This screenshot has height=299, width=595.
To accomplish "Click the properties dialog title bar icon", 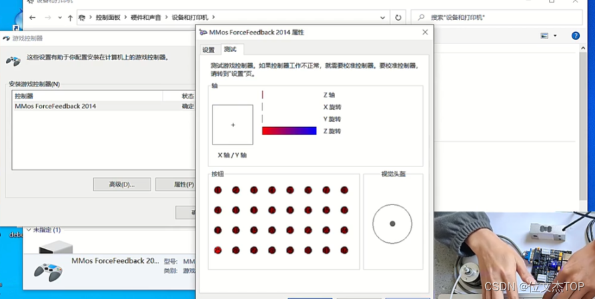I will (203, 32).
